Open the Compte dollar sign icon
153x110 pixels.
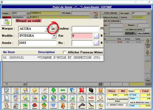point(25,106)
